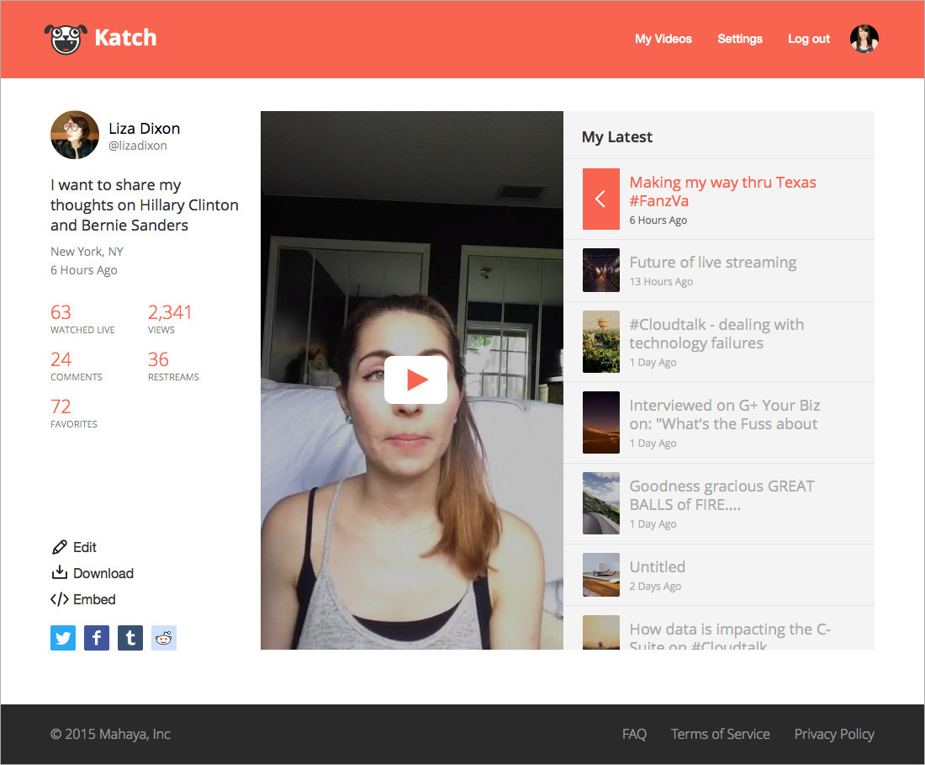The height and width of the screenshot is (765, 925).
Task: Click '2 Days Ago' under Untitled
Action: (655, 586)
